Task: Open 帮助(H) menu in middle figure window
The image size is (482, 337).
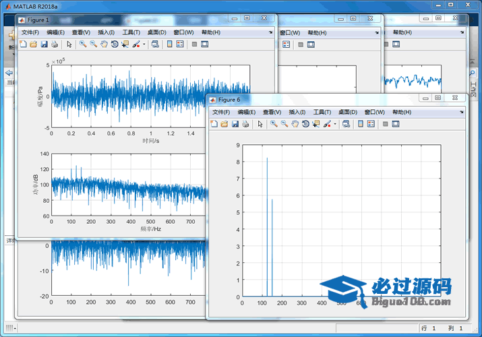Action: pyautogui.click(x=318, y=32)
